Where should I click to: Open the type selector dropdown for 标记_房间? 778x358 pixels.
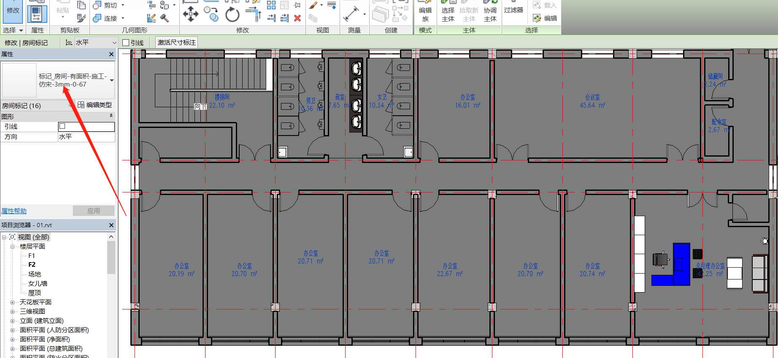(x=112, y=80)
